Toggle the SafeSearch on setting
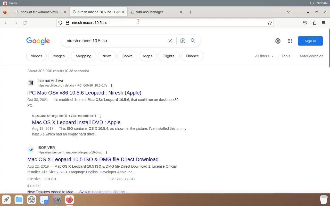Screen dimensions: 330x206 [311, 56]
